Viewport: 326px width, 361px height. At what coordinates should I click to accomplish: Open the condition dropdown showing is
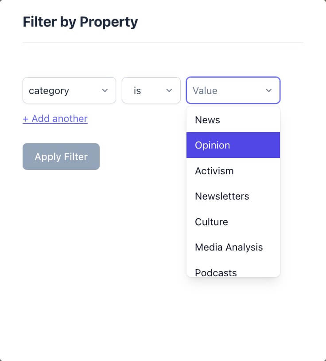point(146,90)
